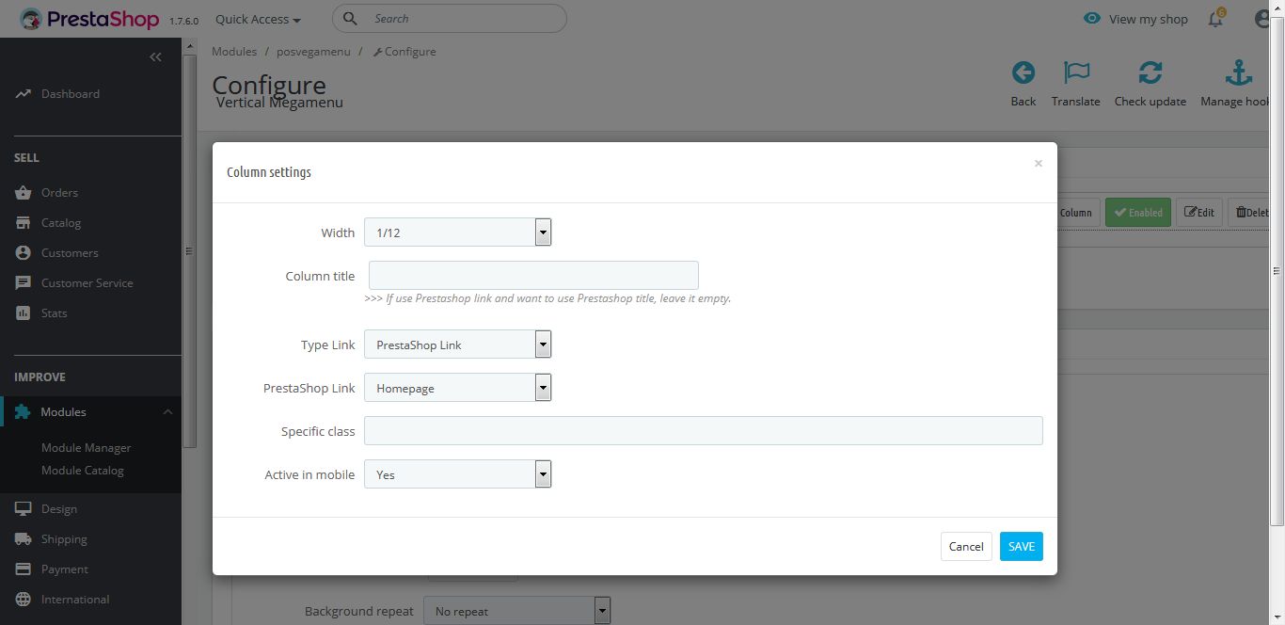The image size is (1285, 625).
Task: Open Module Catalog in sidebar
Action: [82, 471]
